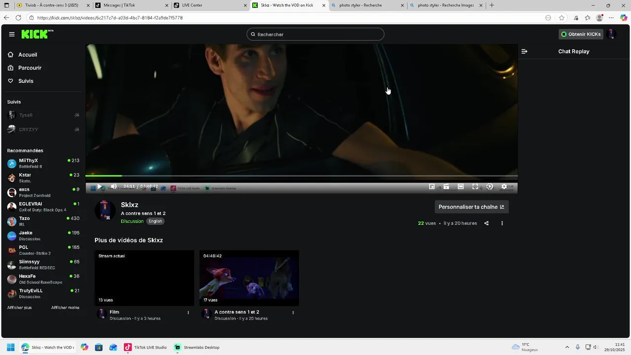Play the VOD with the play button
The height and width of the screenshot is (355, 631).
point(99,186)
